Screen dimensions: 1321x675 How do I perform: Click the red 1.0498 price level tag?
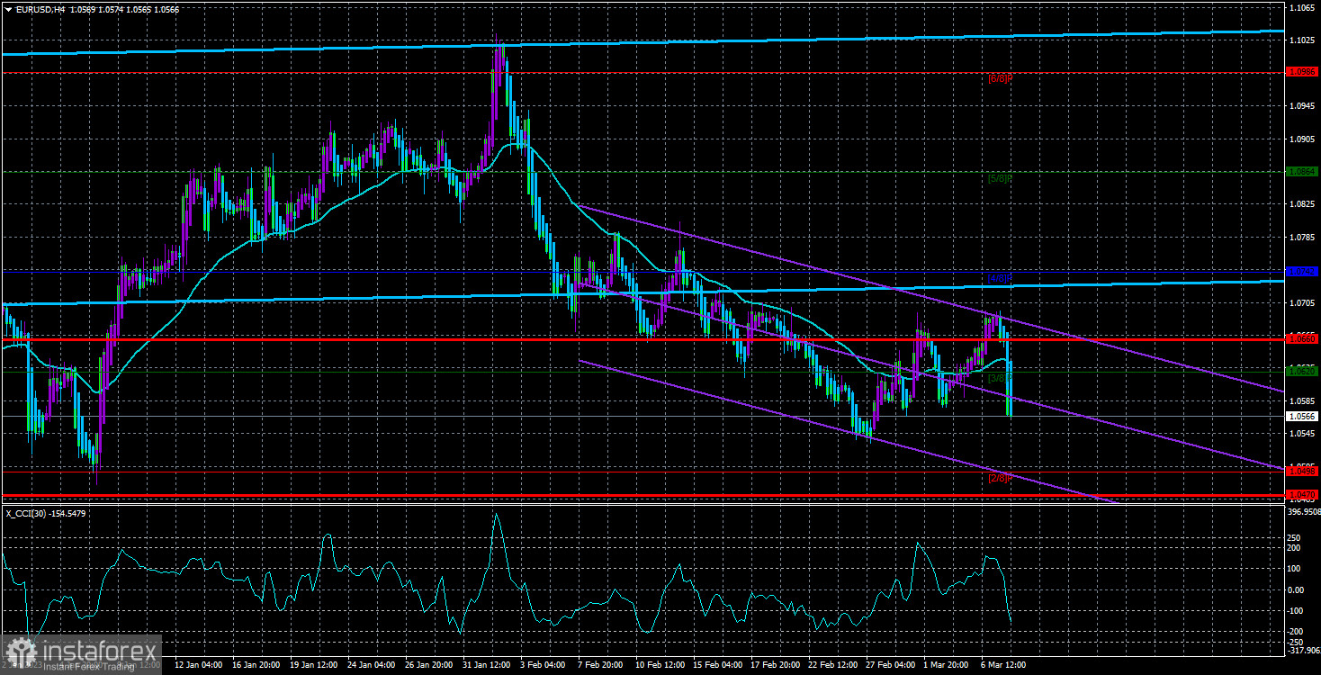coord(1302,471)
